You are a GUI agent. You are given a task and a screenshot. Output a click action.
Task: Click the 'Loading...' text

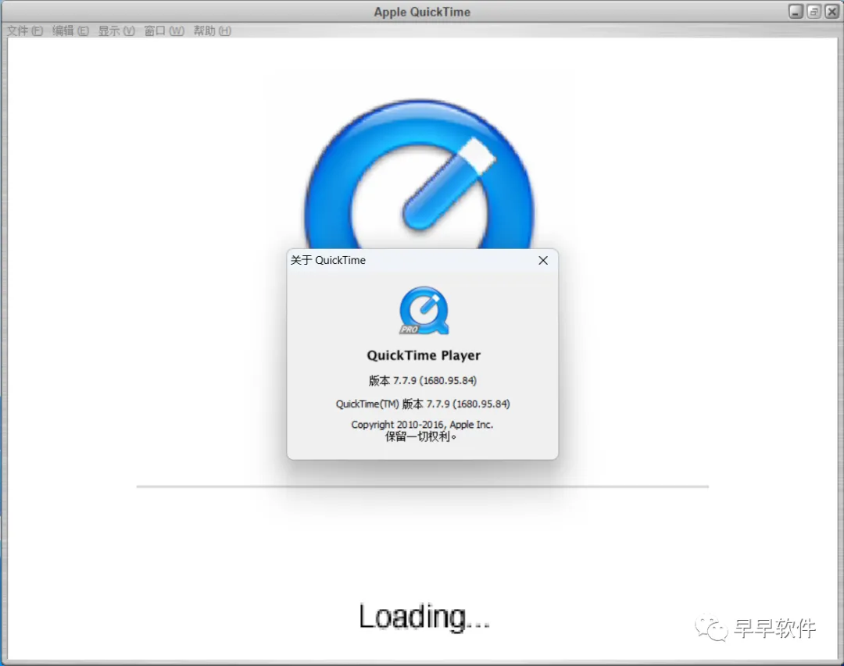coord(424,617)
